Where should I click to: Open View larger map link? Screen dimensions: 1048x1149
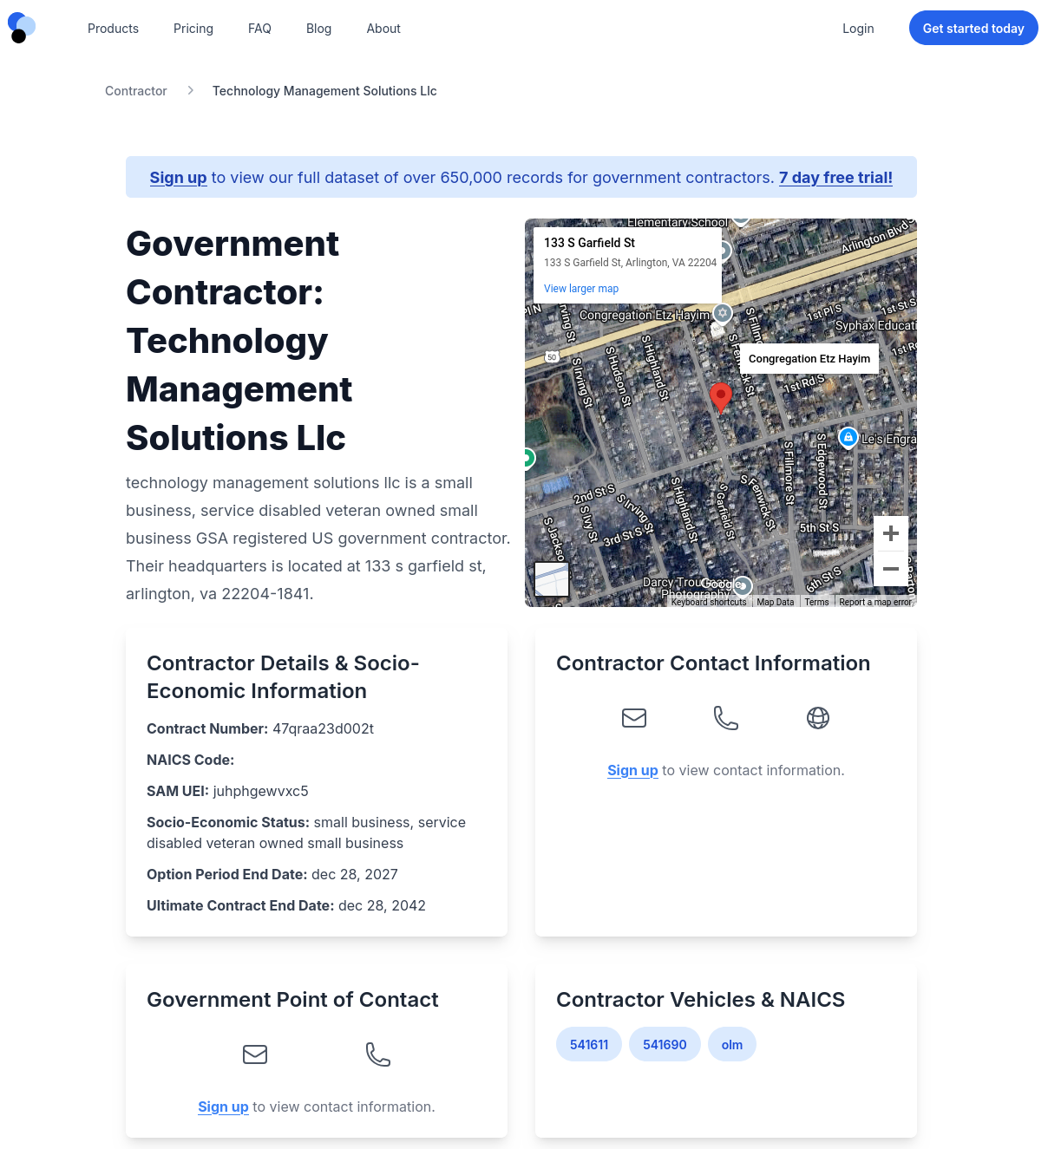(581, 289)
